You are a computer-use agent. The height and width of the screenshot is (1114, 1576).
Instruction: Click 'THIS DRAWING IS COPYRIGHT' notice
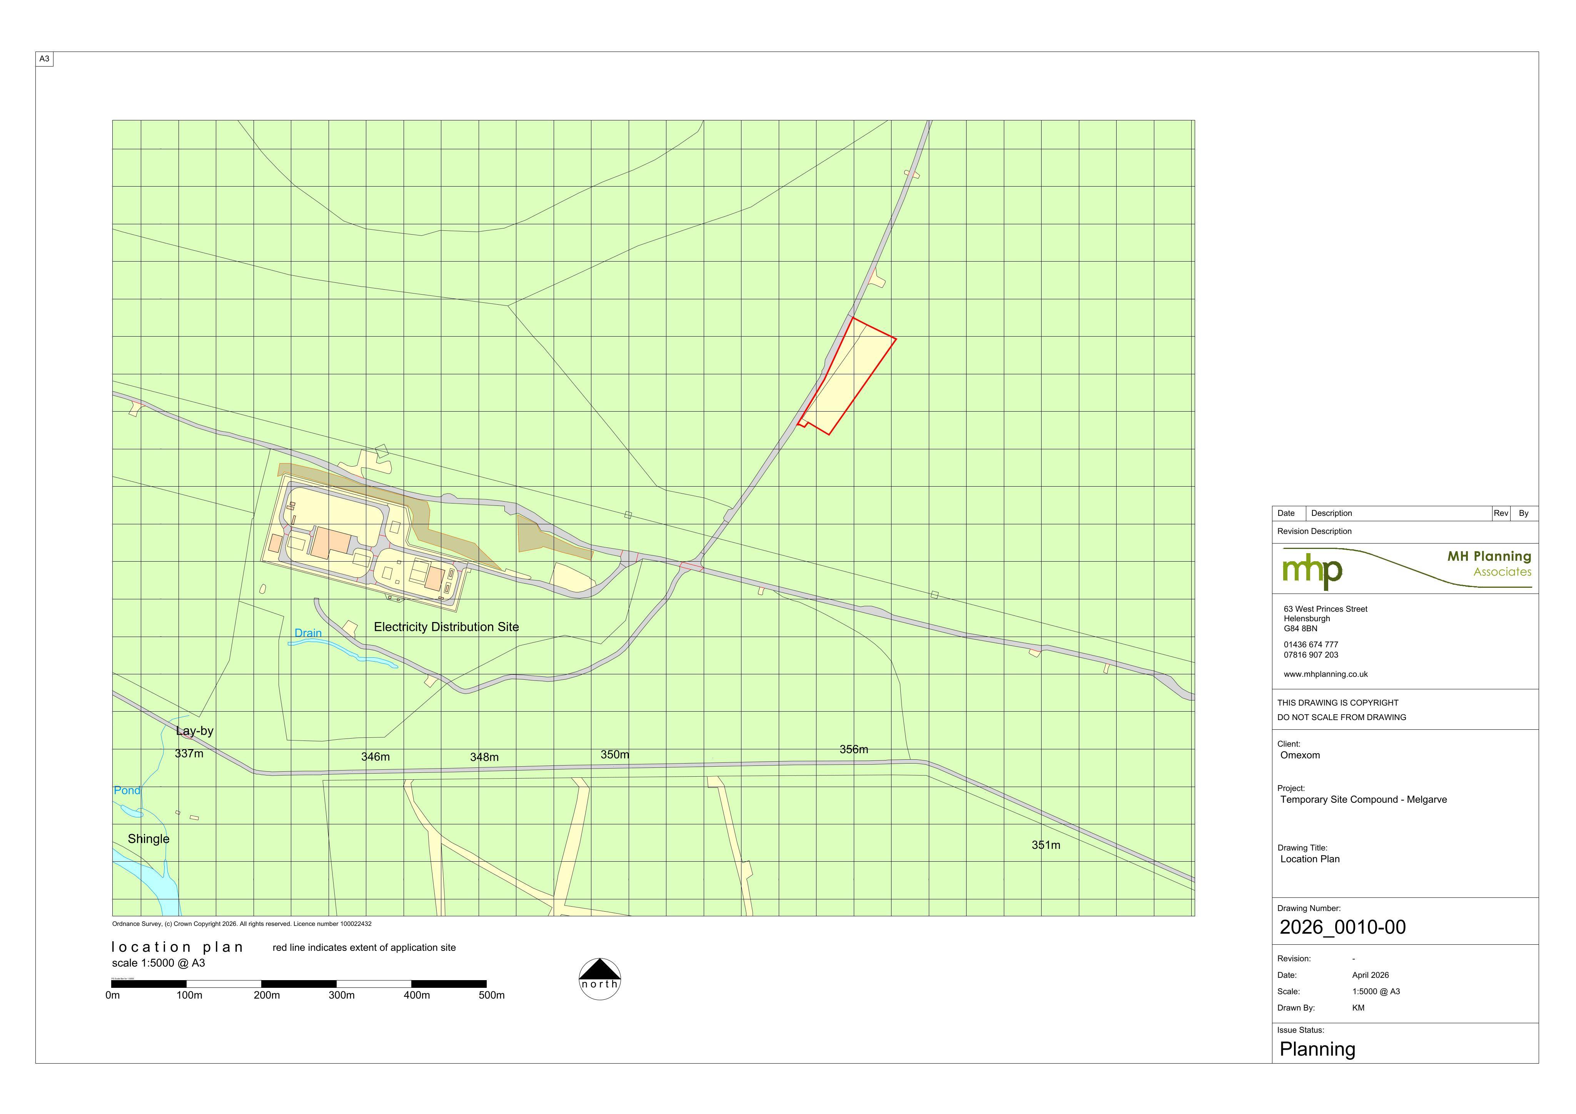tap(1337, 703)
